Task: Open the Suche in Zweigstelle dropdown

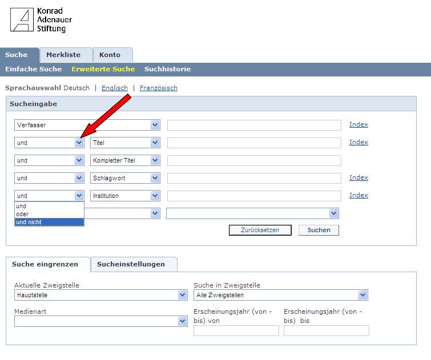Action: 362,296
